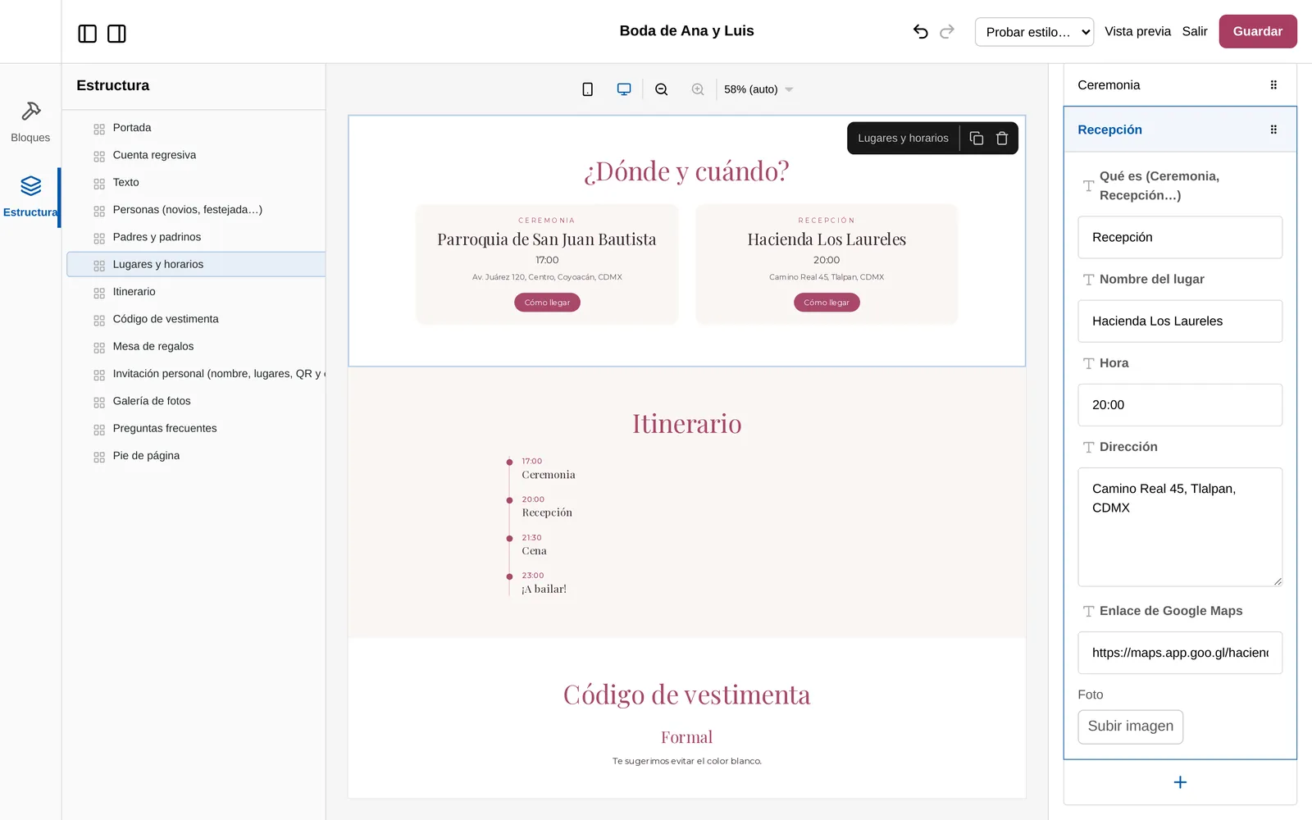
Task: Select the Itinerario block in structure list
Action: [196, 292]
